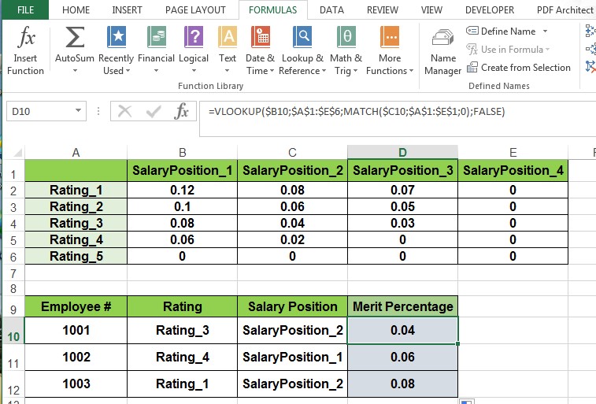Open Text functions library

coord(228,50)
